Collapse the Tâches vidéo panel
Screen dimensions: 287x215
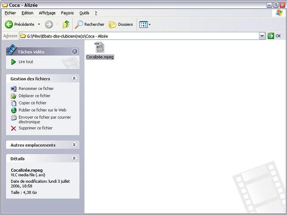click(75, 52)
